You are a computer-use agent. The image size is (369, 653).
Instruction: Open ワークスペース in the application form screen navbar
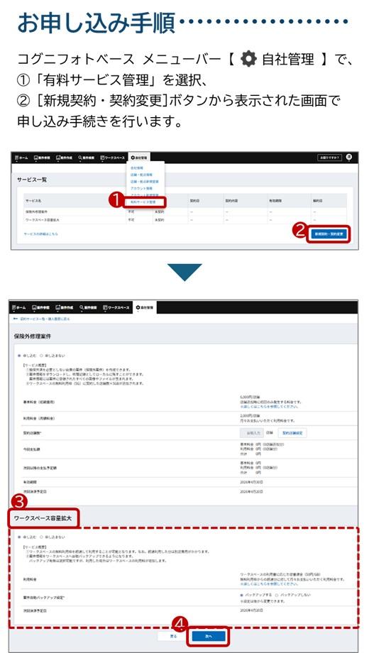point(116,307)
